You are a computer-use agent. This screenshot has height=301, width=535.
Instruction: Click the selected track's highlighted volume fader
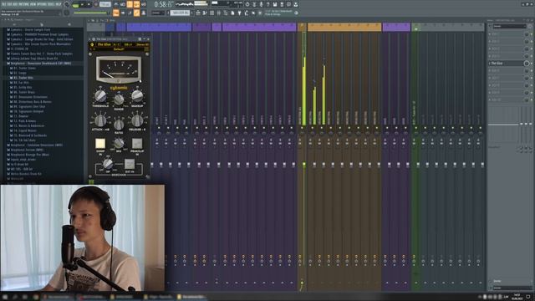click(x=303, y=165)
